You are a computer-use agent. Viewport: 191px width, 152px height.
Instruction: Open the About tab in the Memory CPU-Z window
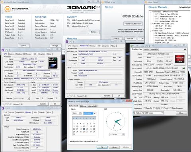click(49, 112)
